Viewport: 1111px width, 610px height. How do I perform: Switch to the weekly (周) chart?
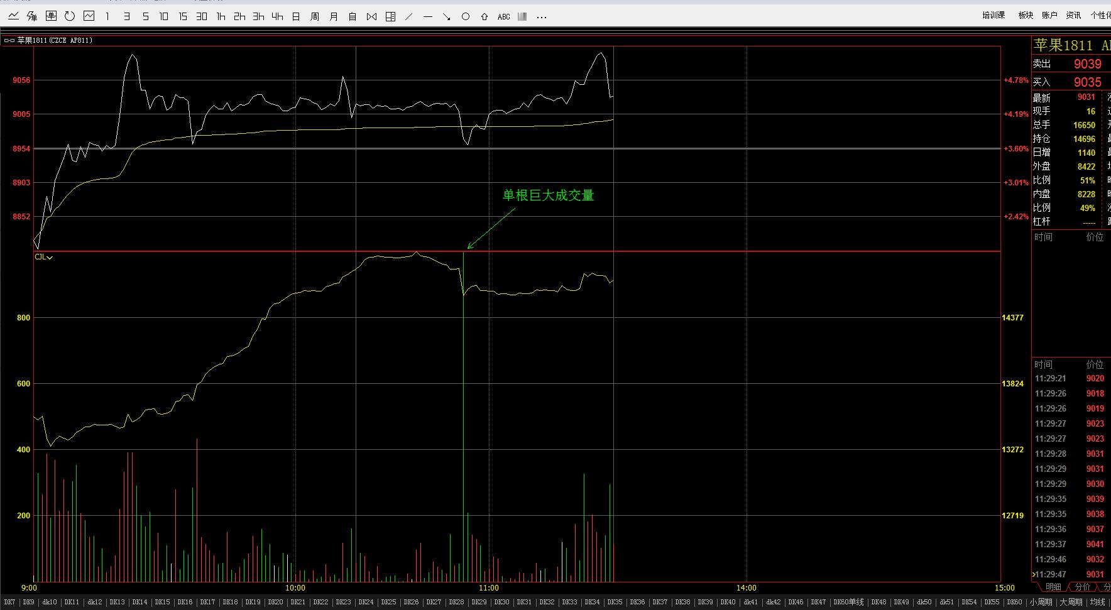tap(315, 17)
